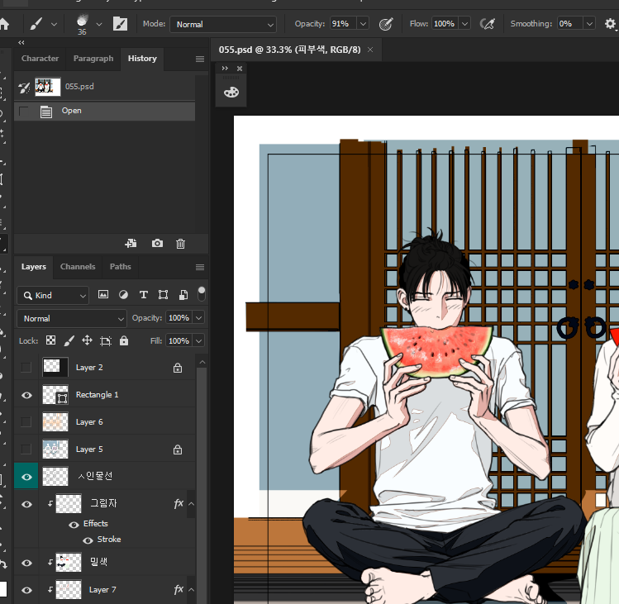Toggle the Stroke effect visibility
The height and width of the screenshot is (604, 619).
pyautogui.click(x=88, y=540)
